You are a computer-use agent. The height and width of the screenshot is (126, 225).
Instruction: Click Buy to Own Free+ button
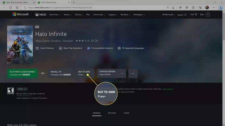tap(85, 73)
